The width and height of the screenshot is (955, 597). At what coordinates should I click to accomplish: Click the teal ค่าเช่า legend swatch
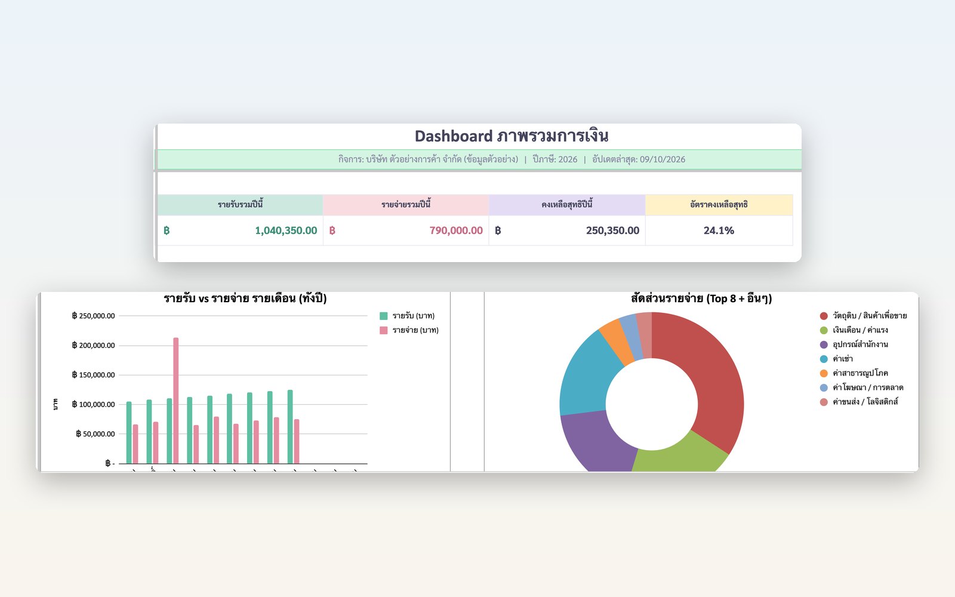pyautogui.click(x=824, y=359)
